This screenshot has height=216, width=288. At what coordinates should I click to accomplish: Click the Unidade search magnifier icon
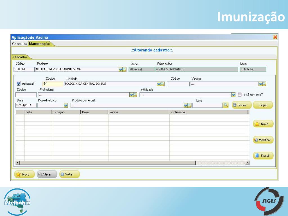click(x=162, y=84)
